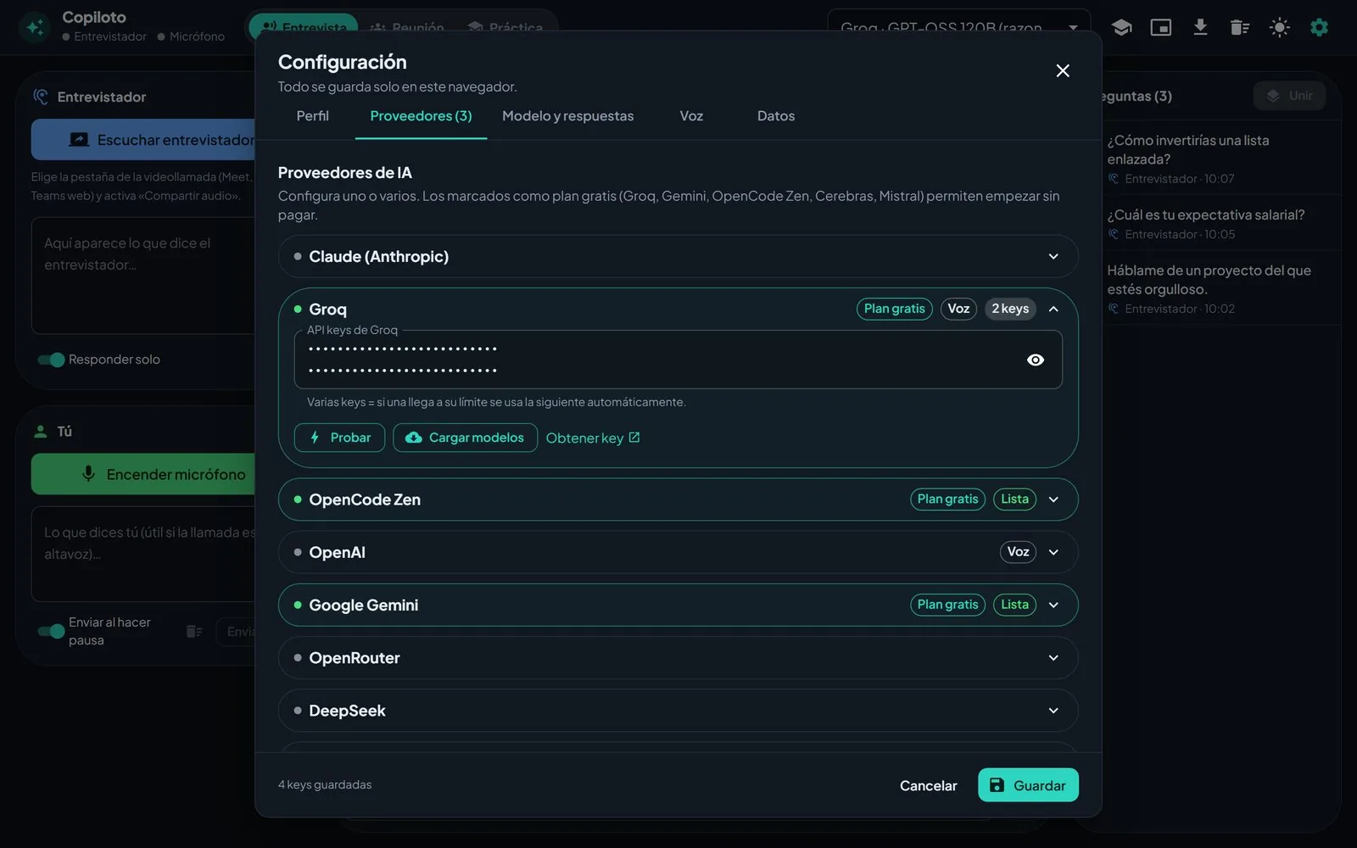
Task: Click the graduation cap icon in top toolbar
Action: 1121,27
